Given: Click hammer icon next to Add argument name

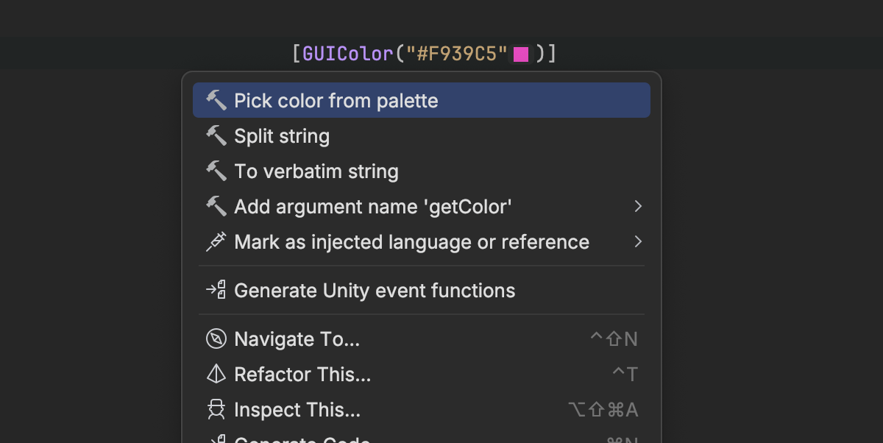Looking at the screenshot, I should tap(216, 206).
